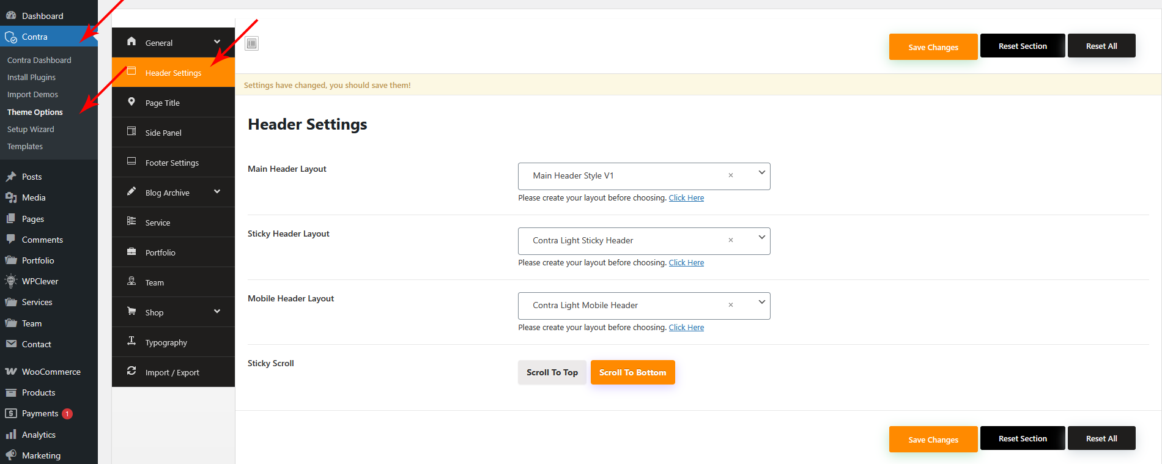Screen dimensions: 1162x464
Task: Click the Media icon in admin menu
Action: click(11, 197)
